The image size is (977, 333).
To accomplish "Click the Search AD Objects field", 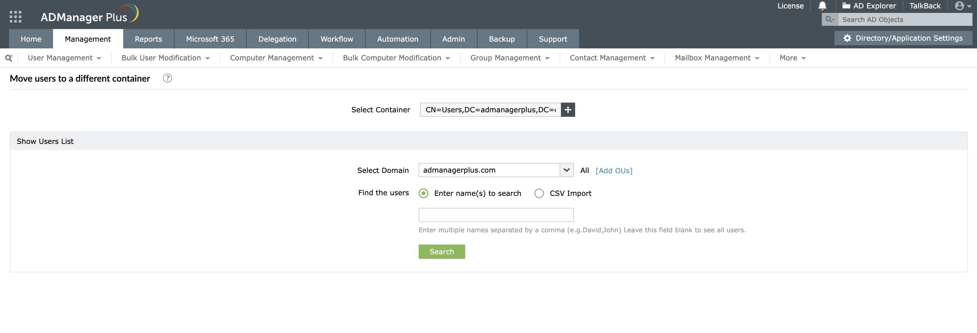I will [905, 19].
